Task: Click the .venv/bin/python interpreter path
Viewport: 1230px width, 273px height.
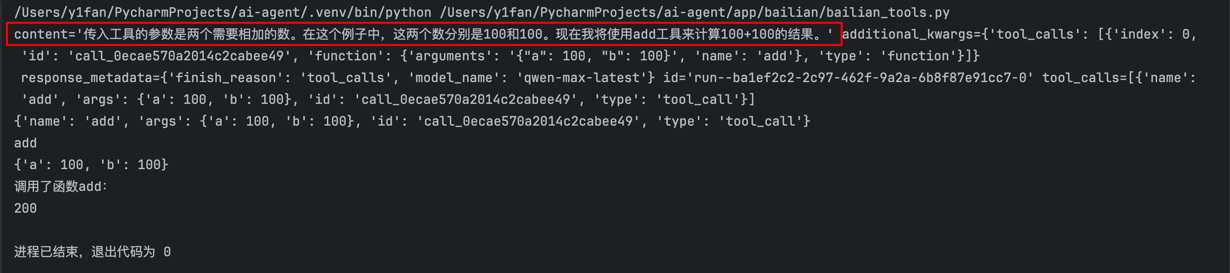Action: (x=223, y=12)
